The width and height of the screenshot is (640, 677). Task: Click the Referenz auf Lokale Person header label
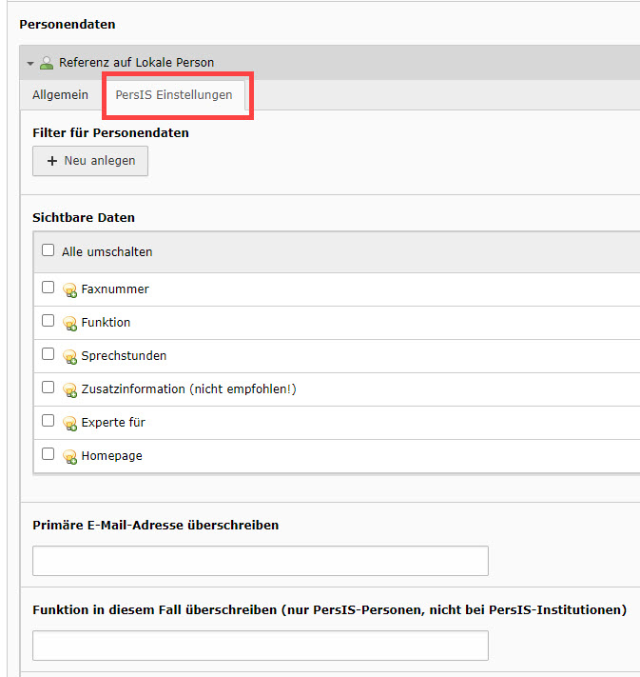(136, 63)
